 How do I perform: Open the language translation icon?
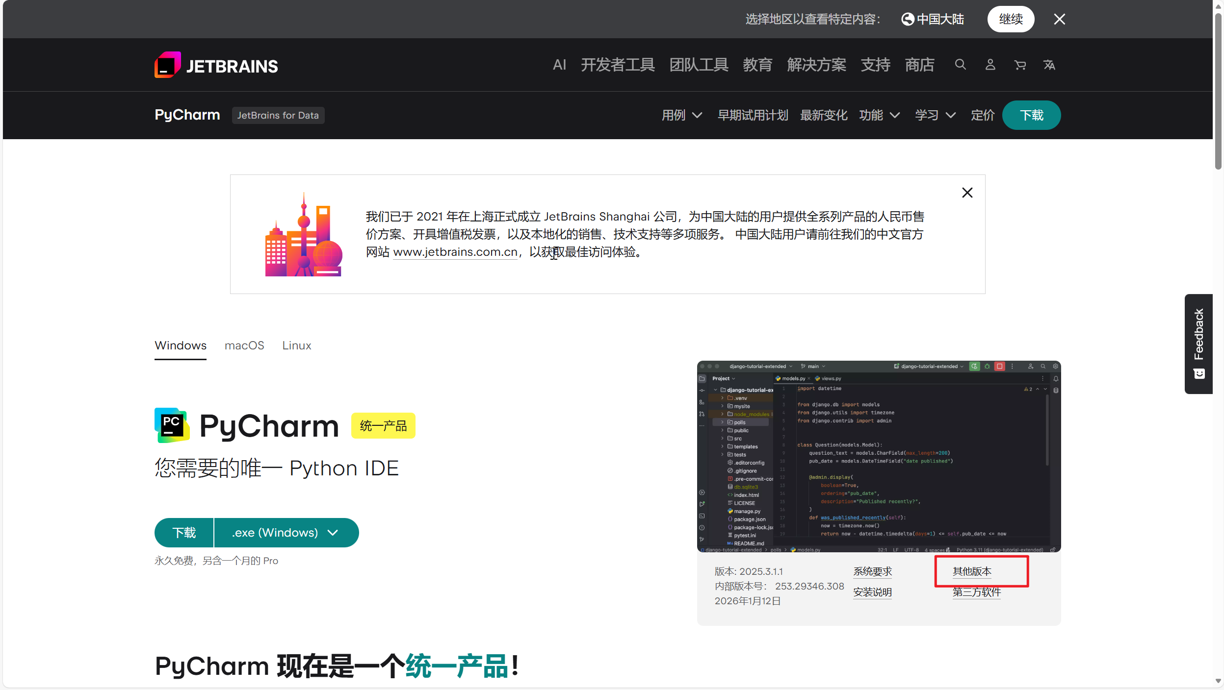pos(1049,65)
